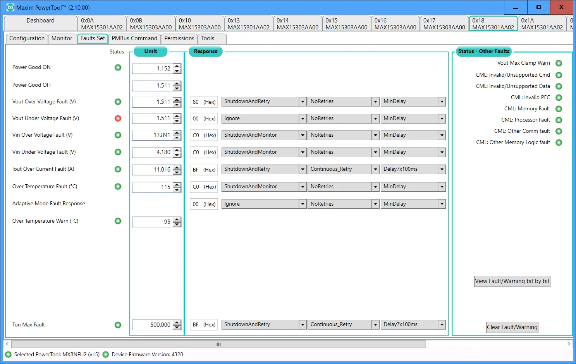The width and height of the screenshot is (576, 364).
Task: Click the red Vout Under Voltage Fault indicator
Action: pyautogui.click(x=118, y=118)
